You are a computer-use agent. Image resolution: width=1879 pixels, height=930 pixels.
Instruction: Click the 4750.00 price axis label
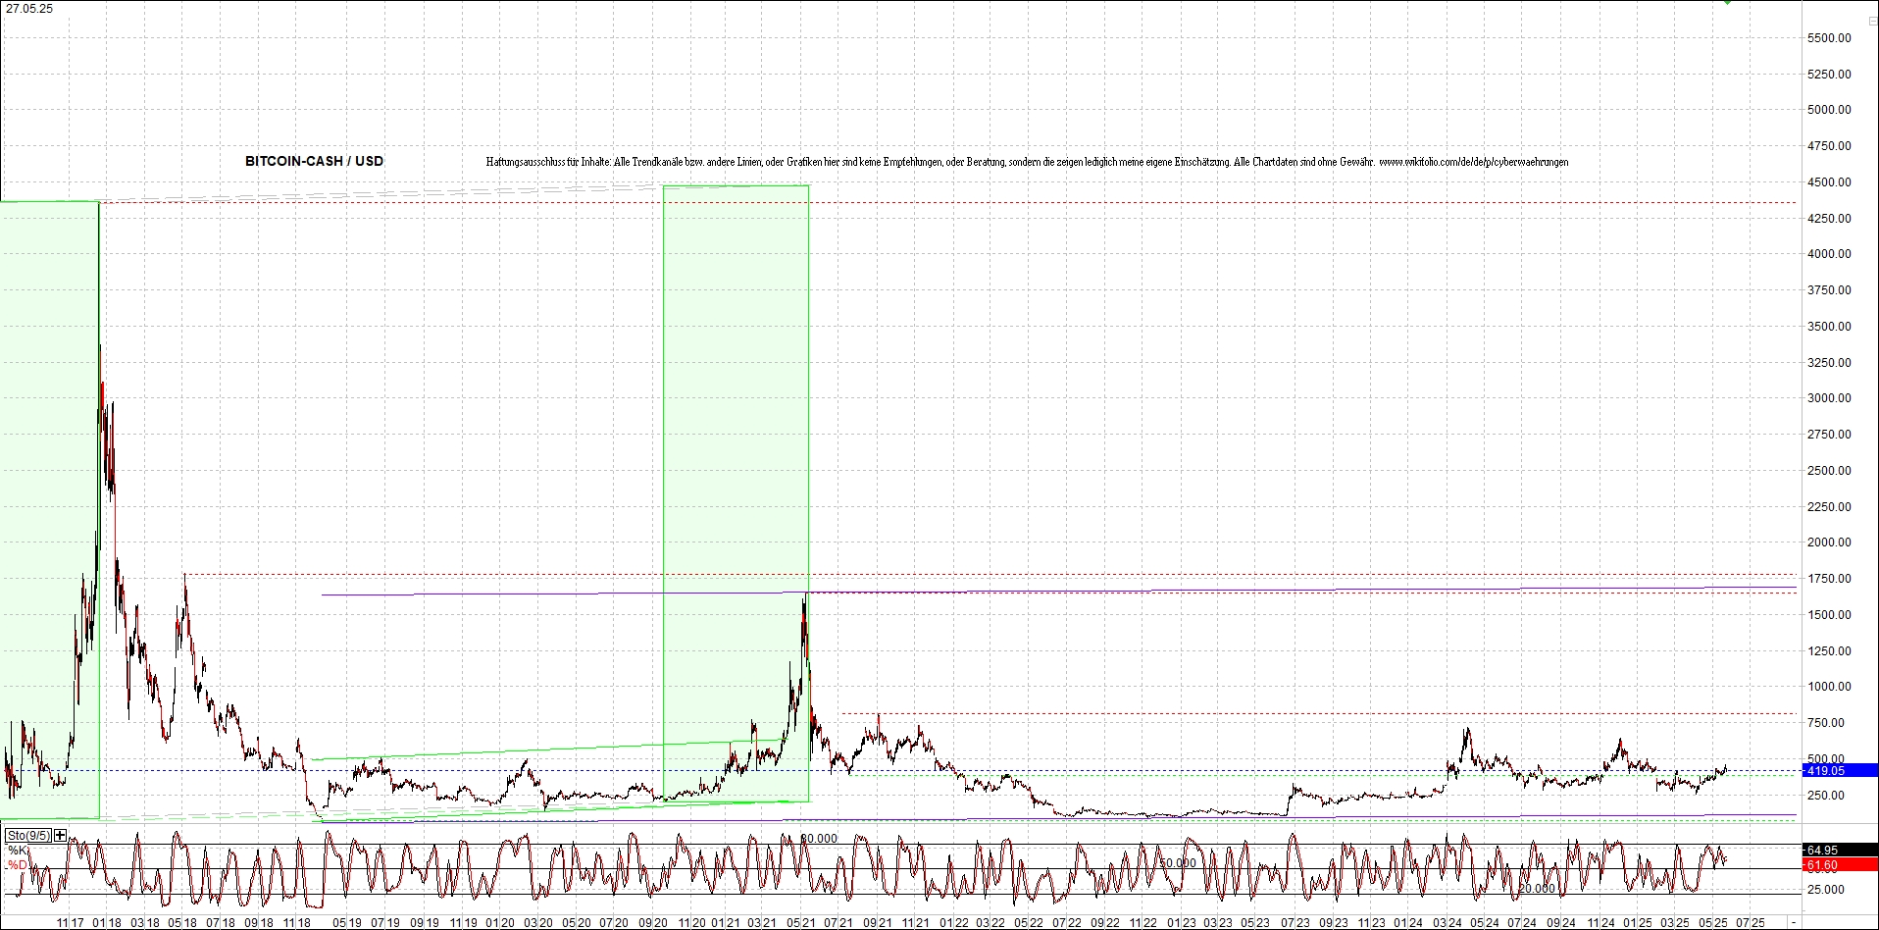pos(1829,145)
